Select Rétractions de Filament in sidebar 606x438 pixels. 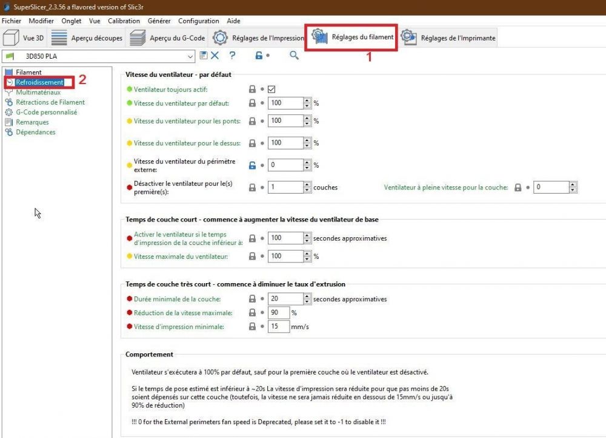click(x=50, y=102)
